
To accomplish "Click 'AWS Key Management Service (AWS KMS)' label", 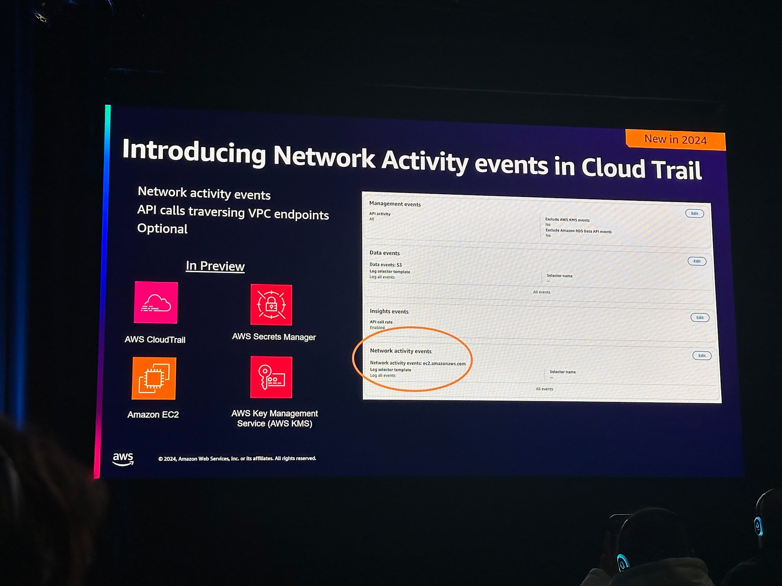I will [274, 418].
